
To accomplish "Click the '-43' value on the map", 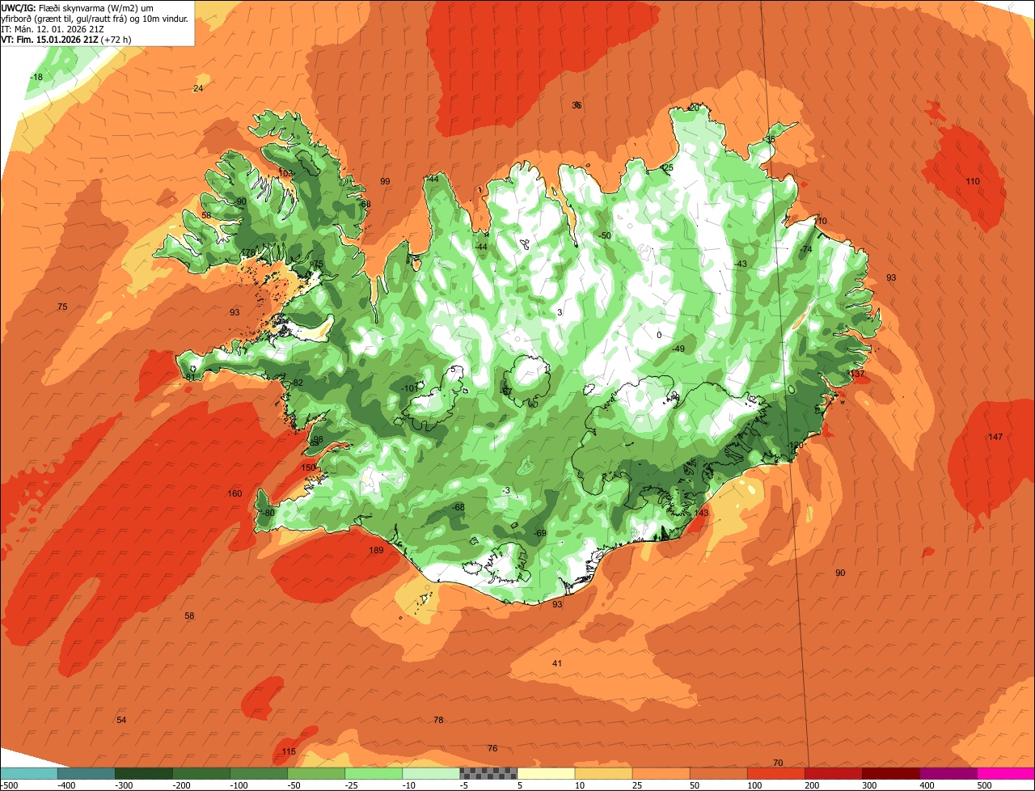I will pyautogui.click(x=740, y=264).
